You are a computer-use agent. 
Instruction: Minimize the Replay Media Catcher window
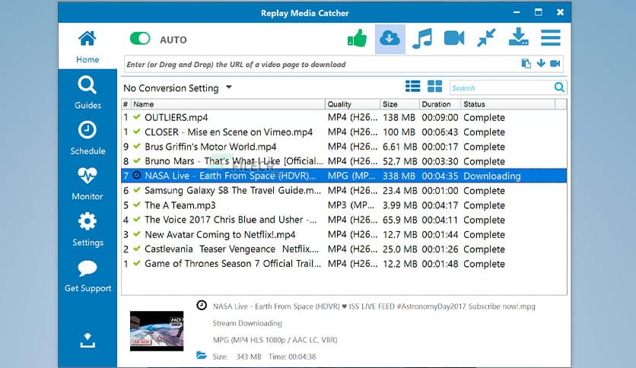pos(517,13)
